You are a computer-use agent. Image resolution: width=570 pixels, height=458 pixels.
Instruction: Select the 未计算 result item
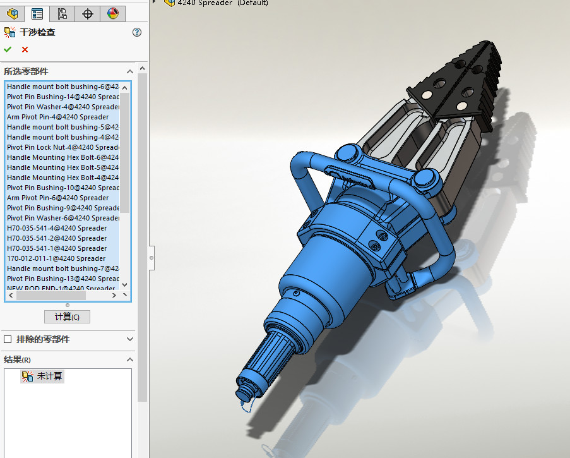tap(42, 376)
